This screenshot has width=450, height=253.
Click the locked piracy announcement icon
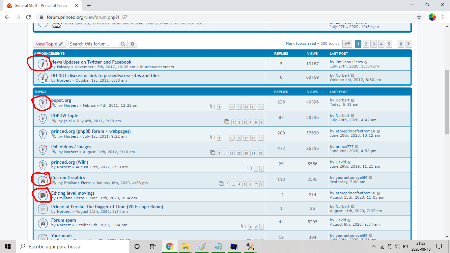coord(42,78)
